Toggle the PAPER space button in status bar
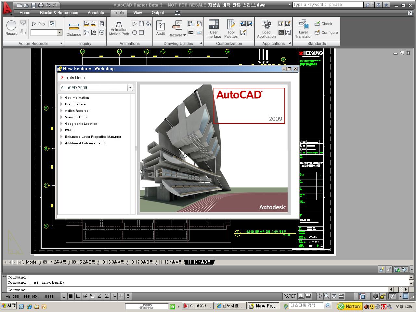Viewport: 416px width, 312px height. pyautogui.click(x=290, y=296)
